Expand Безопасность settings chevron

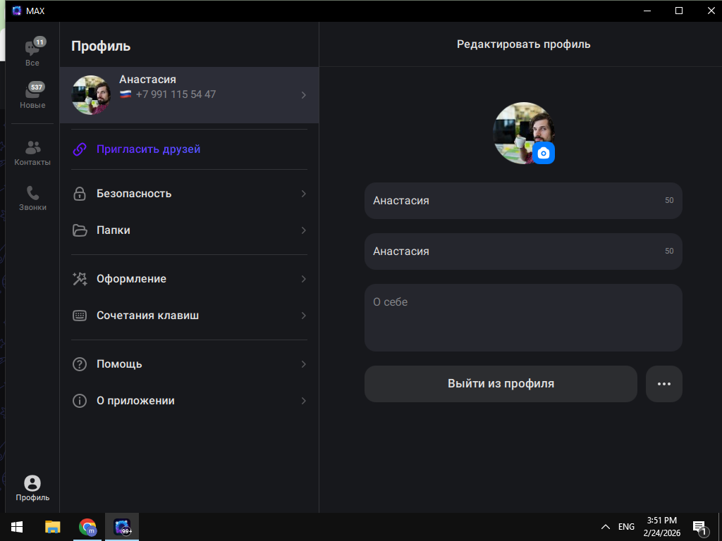click(303, 194)
